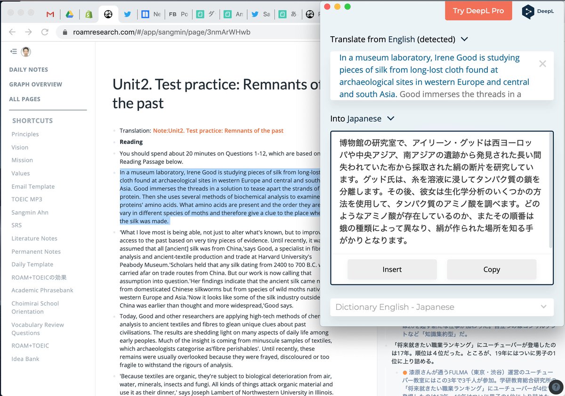The width and height of the screenshot is (565, 396).
Task: Open the Google Drive browser tab
Action: (69, 14)
